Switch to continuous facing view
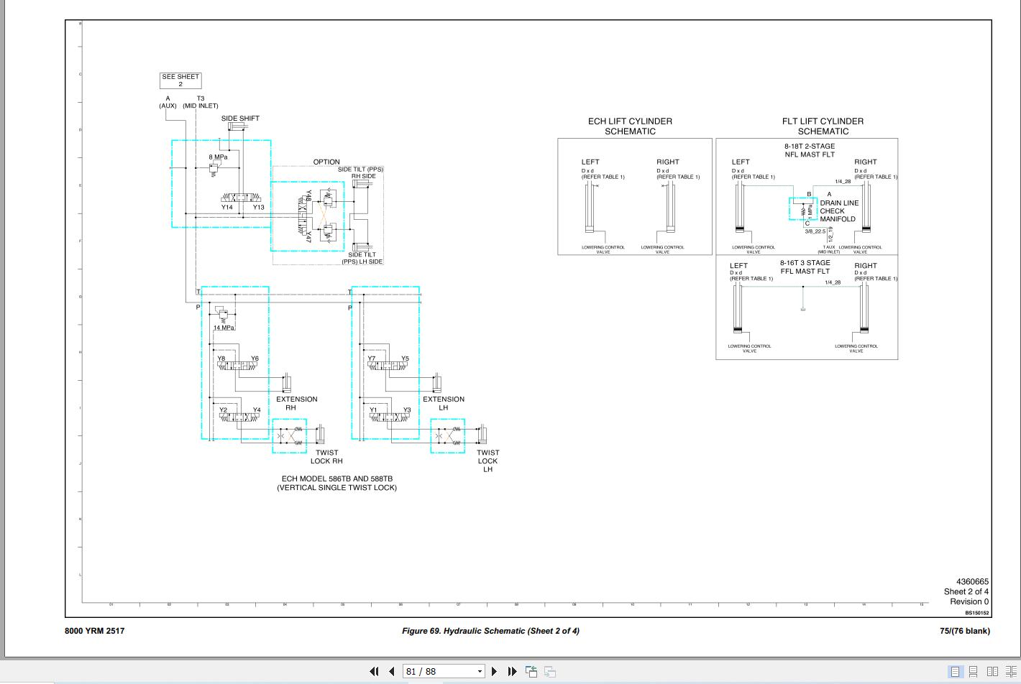 [1010, 671]
